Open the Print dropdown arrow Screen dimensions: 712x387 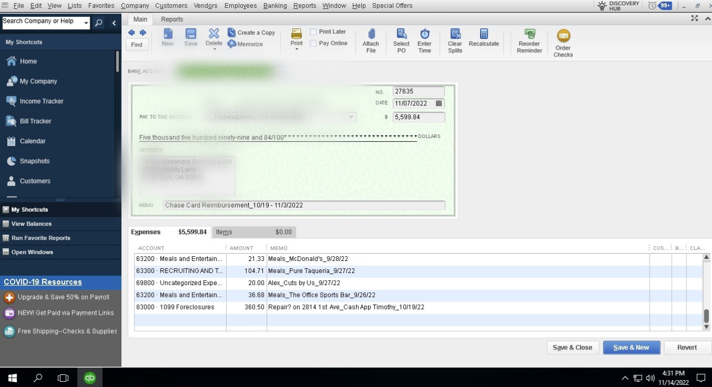[297, 49]
